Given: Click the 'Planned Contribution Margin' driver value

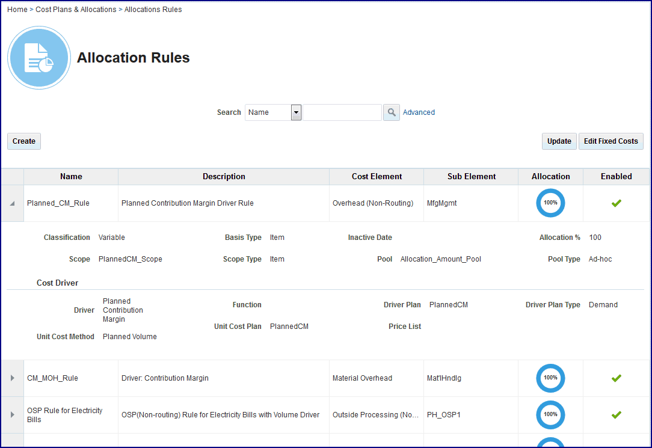Looking at the screenshot, I should click(x=123, y=310).
